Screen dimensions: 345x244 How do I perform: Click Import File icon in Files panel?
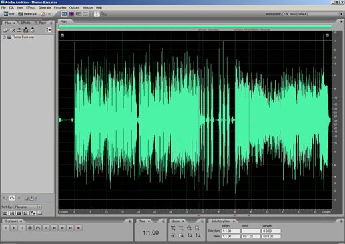pyautogui.click(x=5, y=30)
